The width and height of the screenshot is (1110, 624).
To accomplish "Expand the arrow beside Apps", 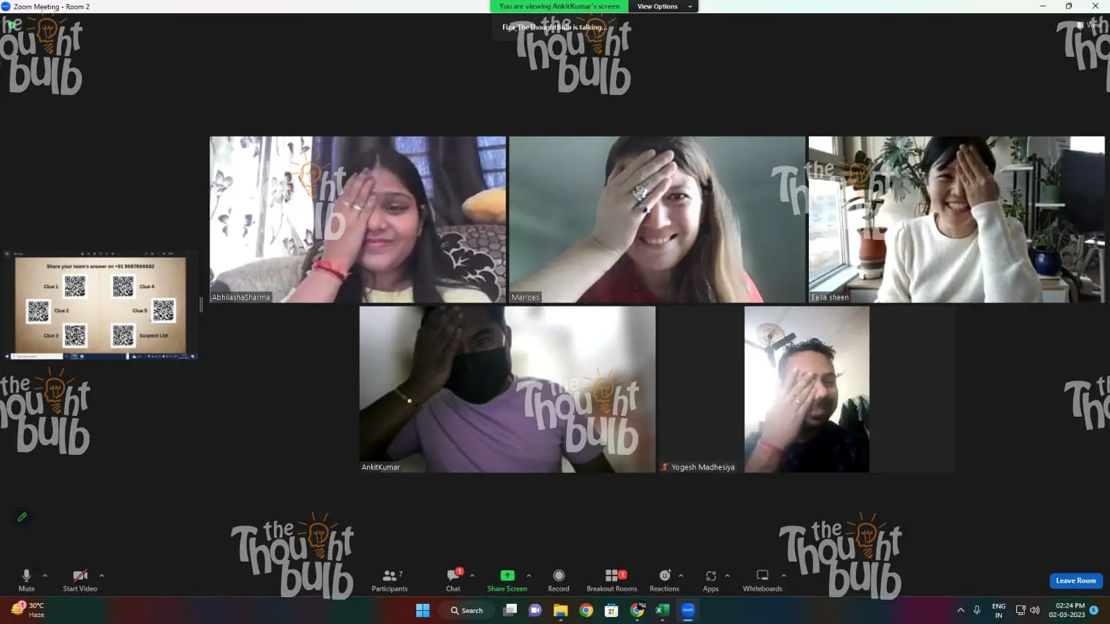I will coord(727,575).
